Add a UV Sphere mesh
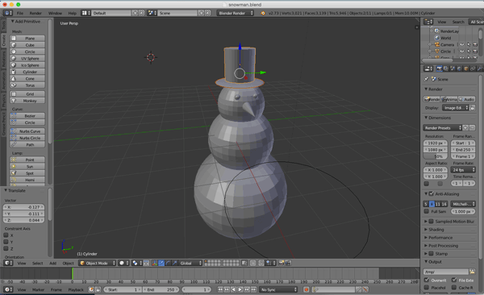Image resolution: width=484 pixels, height=295 pixels. click(x=27, y=58)
